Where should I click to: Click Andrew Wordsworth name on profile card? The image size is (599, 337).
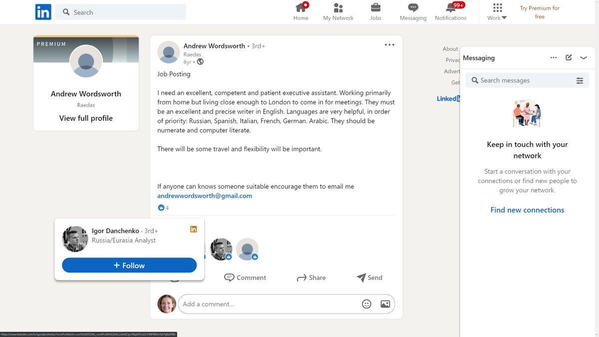coord(86,94)
